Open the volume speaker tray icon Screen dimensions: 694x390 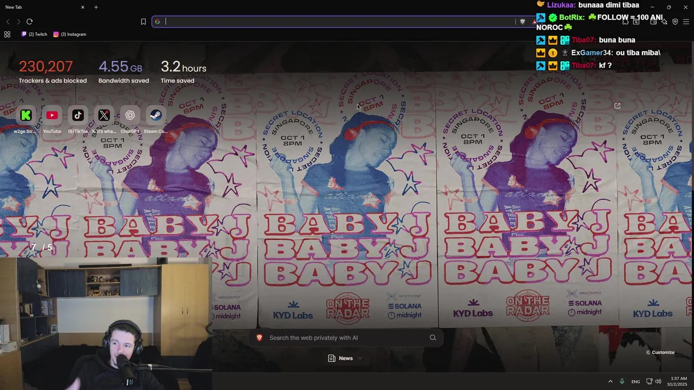click(x=658, y=381)
